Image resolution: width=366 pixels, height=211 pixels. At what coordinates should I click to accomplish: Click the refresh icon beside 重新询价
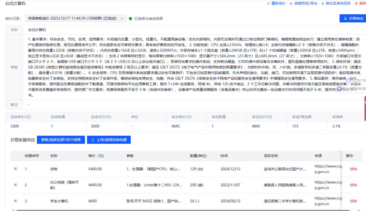coord(268,3)
